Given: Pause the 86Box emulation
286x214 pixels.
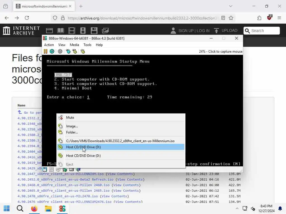Looking at the screenshot, I should [x=46, y=52].
